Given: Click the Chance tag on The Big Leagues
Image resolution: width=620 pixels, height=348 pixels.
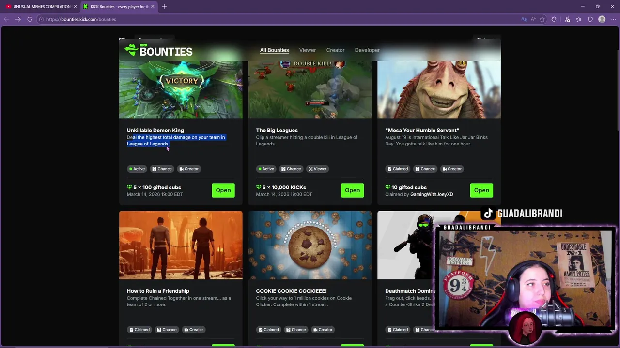Looking at the screenshot, I should [291, 169].
